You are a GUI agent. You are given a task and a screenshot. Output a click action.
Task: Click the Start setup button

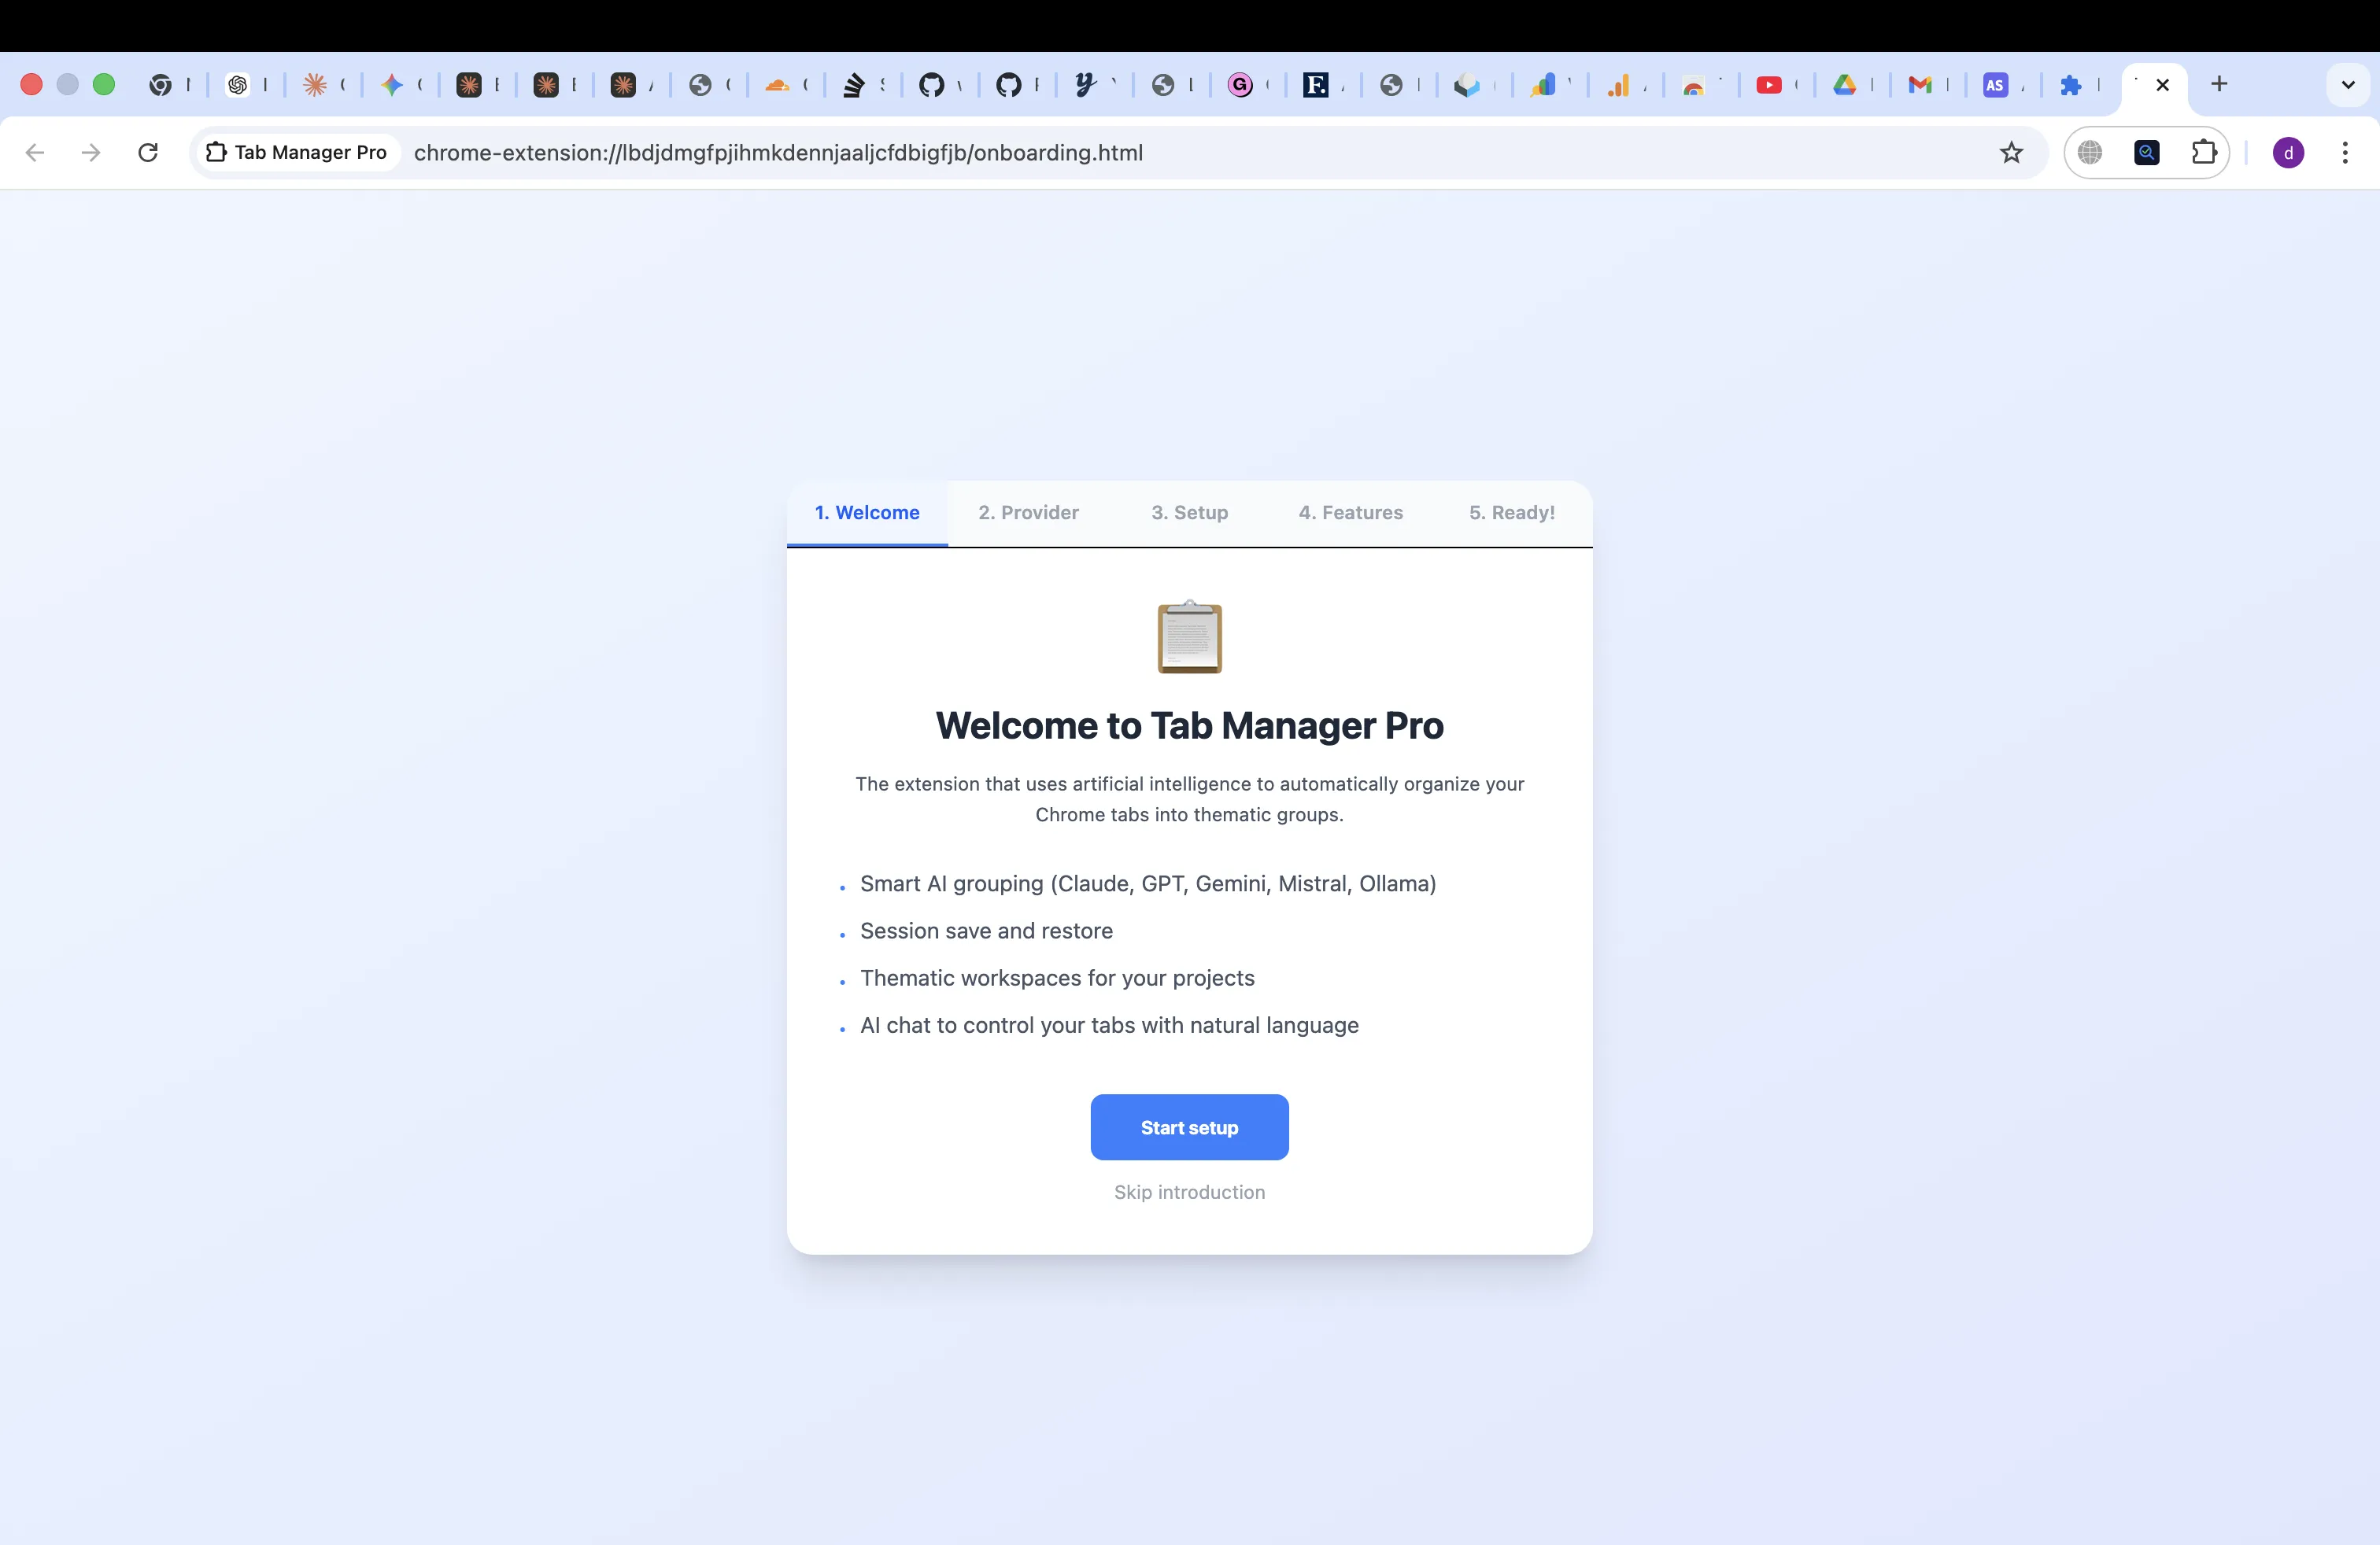point(1189,1127)
